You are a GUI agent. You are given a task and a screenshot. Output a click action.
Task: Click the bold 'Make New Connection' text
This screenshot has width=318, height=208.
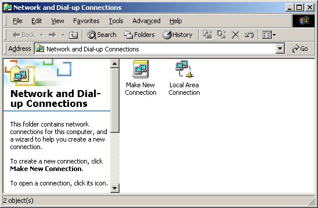tap(46, 169)
